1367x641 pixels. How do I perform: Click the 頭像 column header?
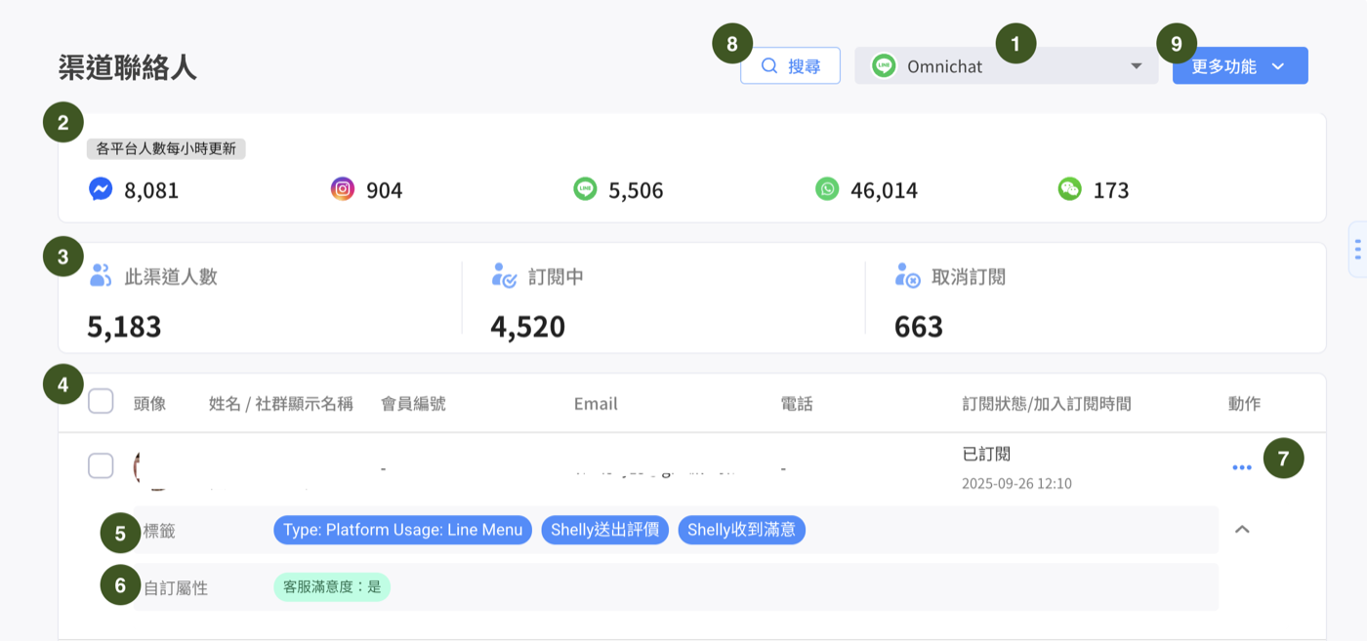pyautogui.click(x=149, y=404)
